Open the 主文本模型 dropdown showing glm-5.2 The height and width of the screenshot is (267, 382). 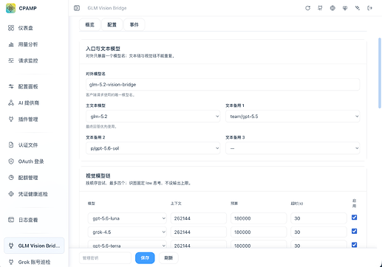[x=153, y=117]
